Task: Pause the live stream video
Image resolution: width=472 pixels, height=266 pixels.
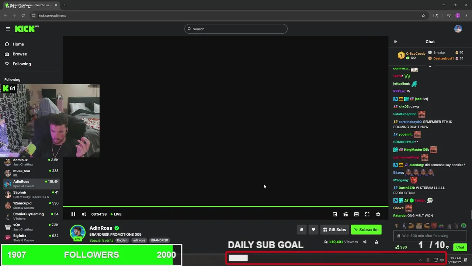Action: tap(73, 214)
